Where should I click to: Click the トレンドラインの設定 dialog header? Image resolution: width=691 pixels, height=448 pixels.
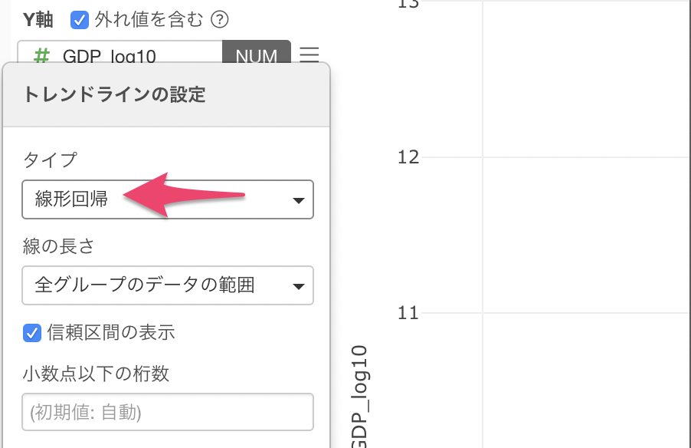point(166,94)
